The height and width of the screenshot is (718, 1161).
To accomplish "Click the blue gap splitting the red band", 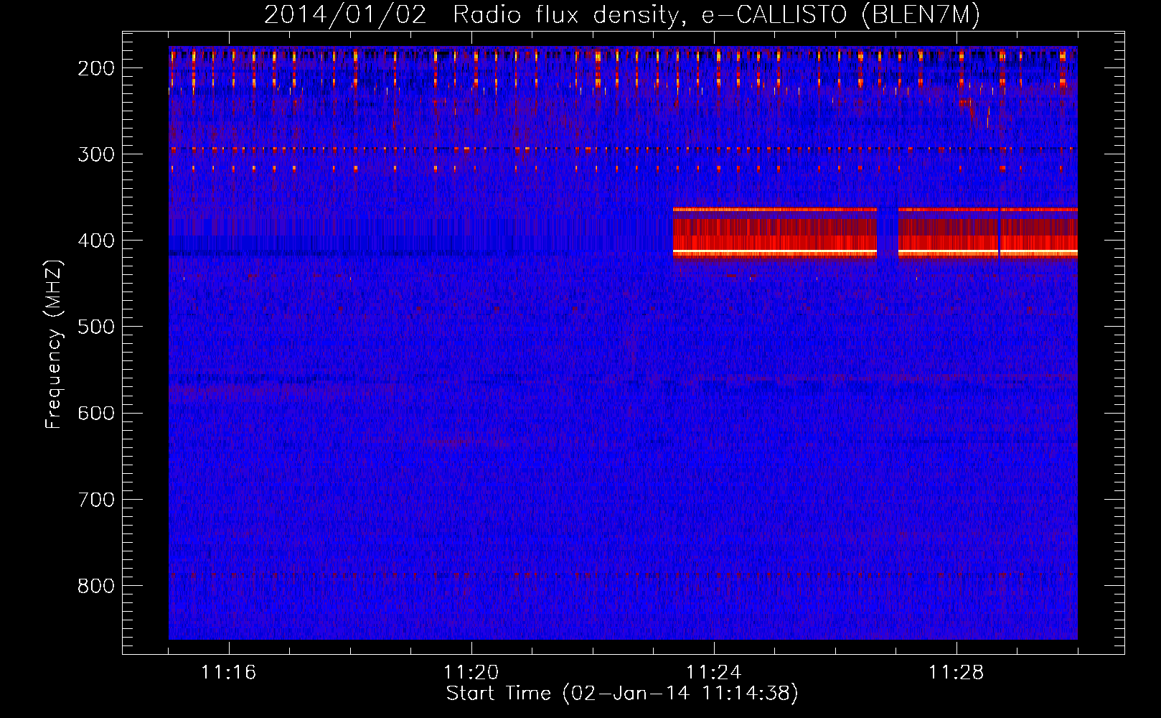I will coord(888,233).
